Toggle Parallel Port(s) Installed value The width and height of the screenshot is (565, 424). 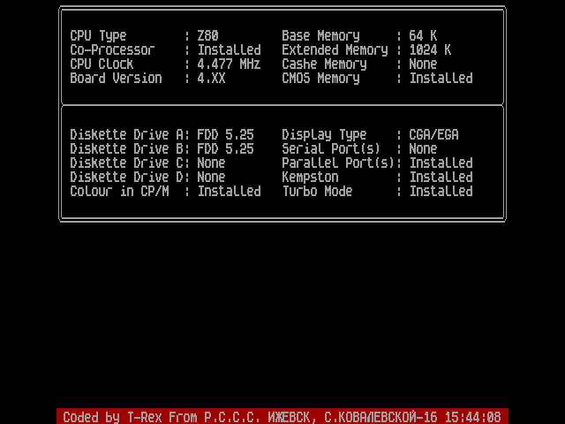click(441, 163)
